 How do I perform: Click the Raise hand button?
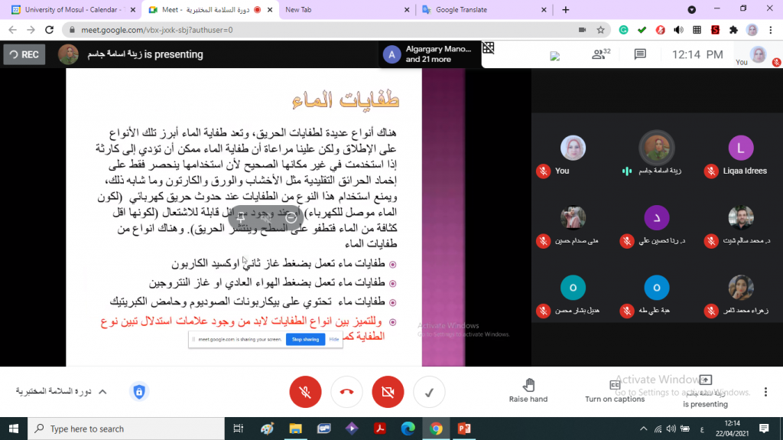(x=528, y=390)
